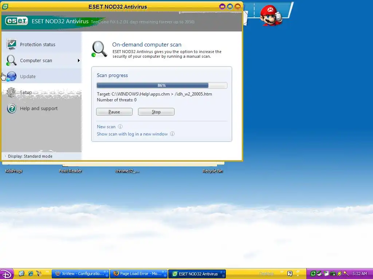Click the lightning bolt tray icon
The width and height of the screenshot is (373, 279).
click(x=339, y=274)
